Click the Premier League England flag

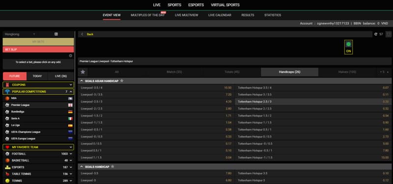pos(70,105)
